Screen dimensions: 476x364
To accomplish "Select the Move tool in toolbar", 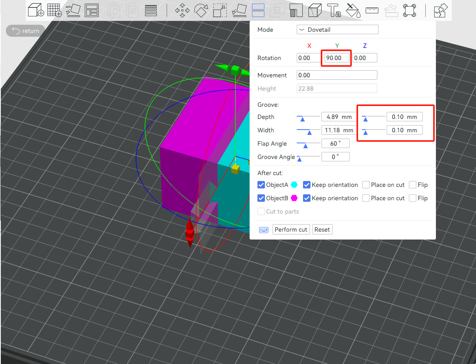I will [x=182, y=10].
